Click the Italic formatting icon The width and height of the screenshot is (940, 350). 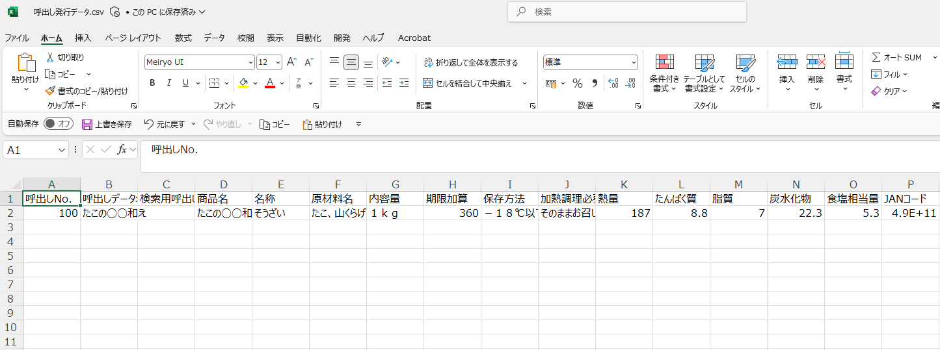coord(168,83)
